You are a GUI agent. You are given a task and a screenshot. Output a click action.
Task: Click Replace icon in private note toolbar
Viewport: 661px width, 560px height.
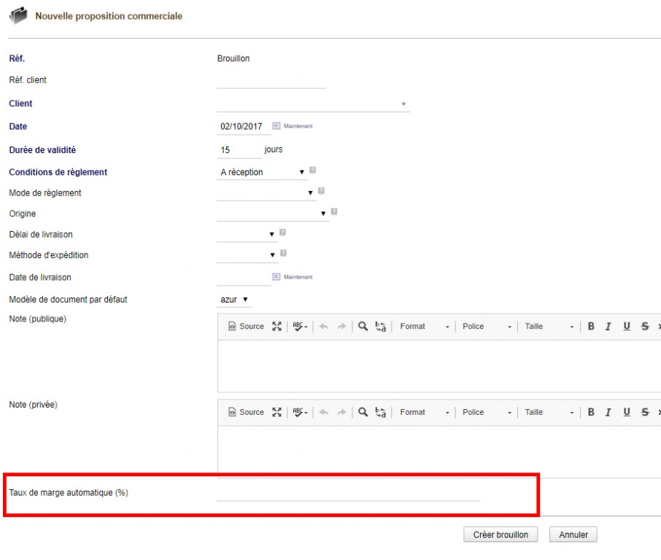pyautogui.click(x=380, y=413)
